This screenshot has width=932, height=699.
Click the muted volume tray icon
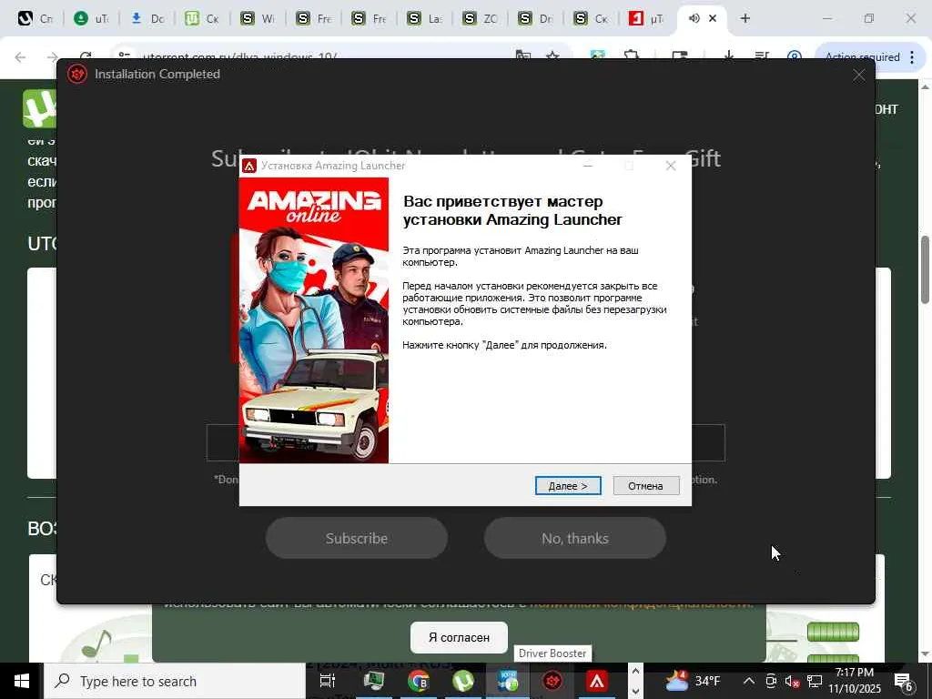(x=792, y=681)
